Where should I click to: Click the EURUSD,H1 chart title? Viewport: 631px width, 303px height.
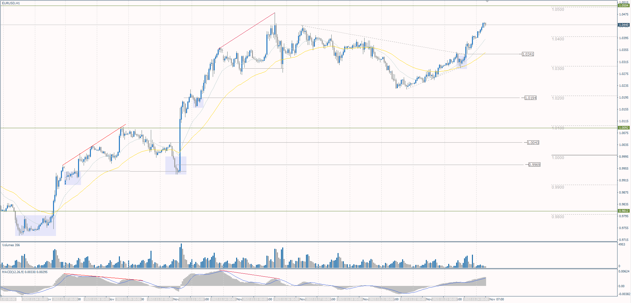pyautogui.click(x=11, y=3)
